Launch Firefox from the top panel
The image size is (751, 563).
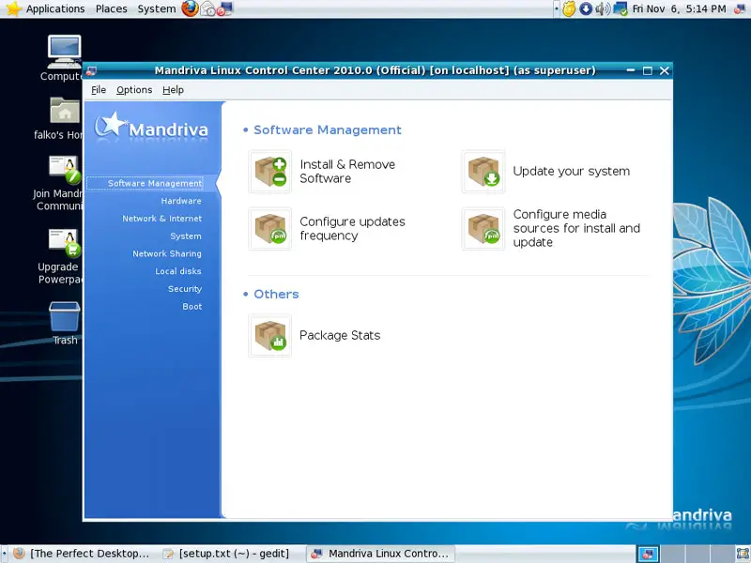pos(190,8)
